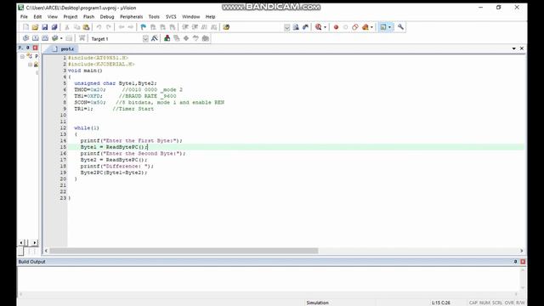Viewport: 544px width, 306px height.
Task: Clear all bookmarks
Action: (173, 27)
